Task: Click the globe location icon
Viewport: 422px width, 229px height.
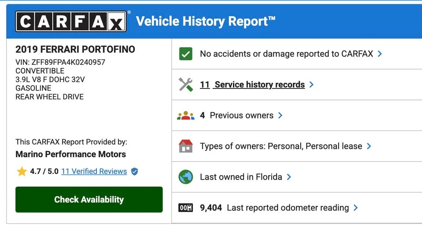Action: click(x=186, y=177)
